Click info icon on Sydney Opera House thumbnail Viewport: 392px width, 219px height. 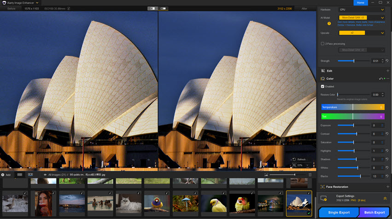[x=309, y=193]
